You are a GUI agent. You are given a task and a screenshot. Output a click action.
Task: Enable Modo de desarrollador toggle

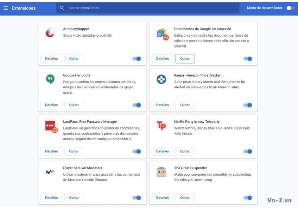pos(290,8)
